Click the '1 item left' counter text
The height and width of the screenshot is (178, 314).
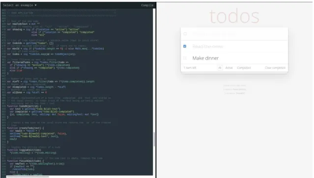(190, 68)
